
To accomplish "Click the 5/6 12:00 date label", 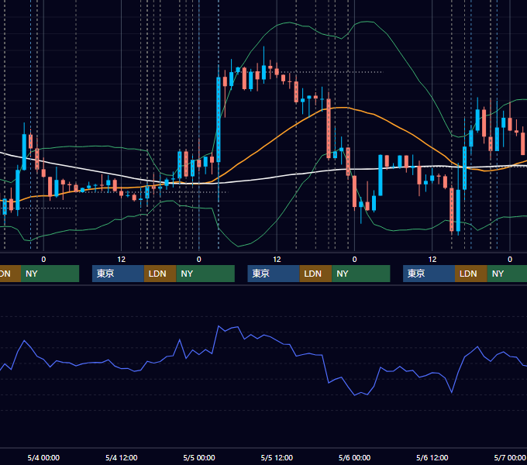I will 432,457.
